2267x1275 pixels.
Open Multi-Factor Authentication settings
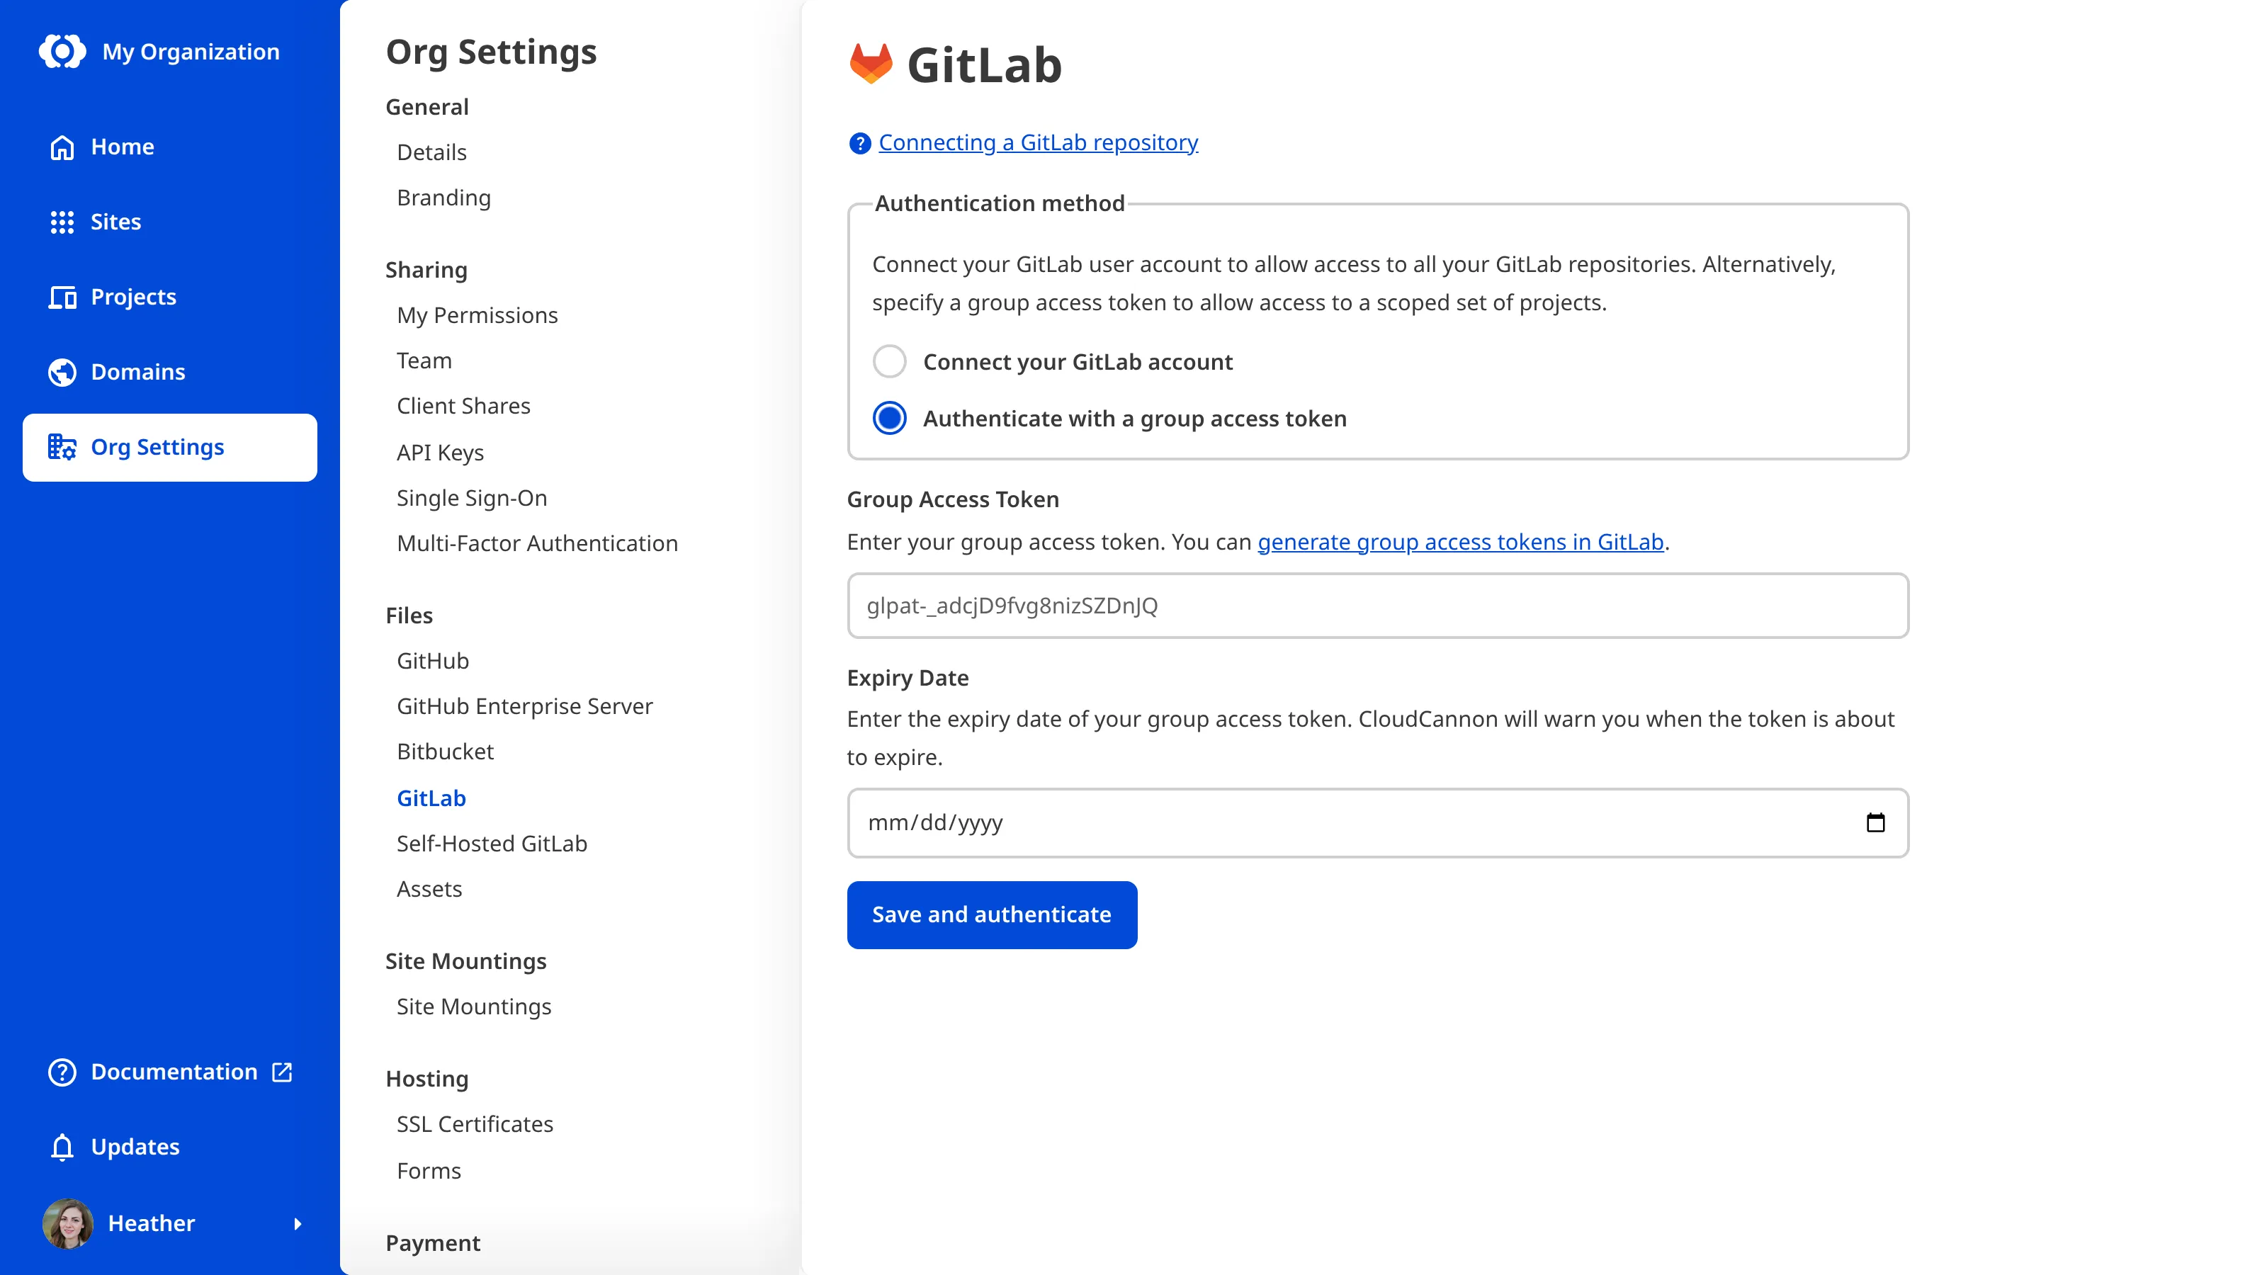[x=537, y=543]
